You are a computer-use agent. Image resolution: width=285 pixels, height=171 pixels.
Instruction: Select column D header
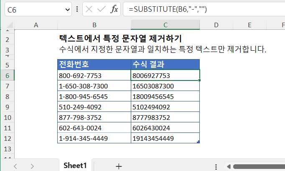tap(216, 25)
